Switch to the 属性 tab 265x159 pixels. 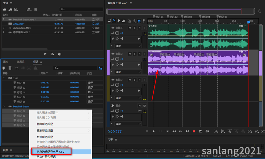pyautogui.click(x=6, y=62)
